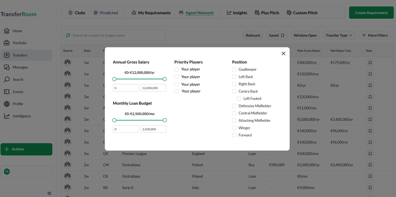
Task: Click the bookmark icon in the first table row
Action: [370, 62]
